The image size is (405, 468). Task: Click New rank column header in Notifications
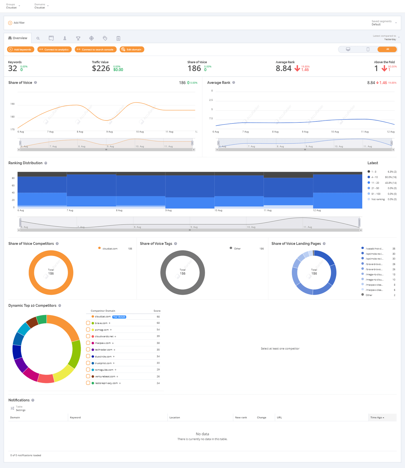coord(241,417)
